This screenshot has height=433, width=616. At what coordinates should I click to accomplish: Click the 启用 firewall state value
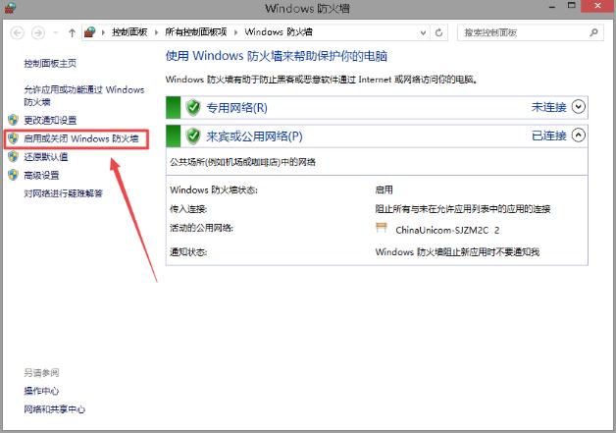coord(384,189)
